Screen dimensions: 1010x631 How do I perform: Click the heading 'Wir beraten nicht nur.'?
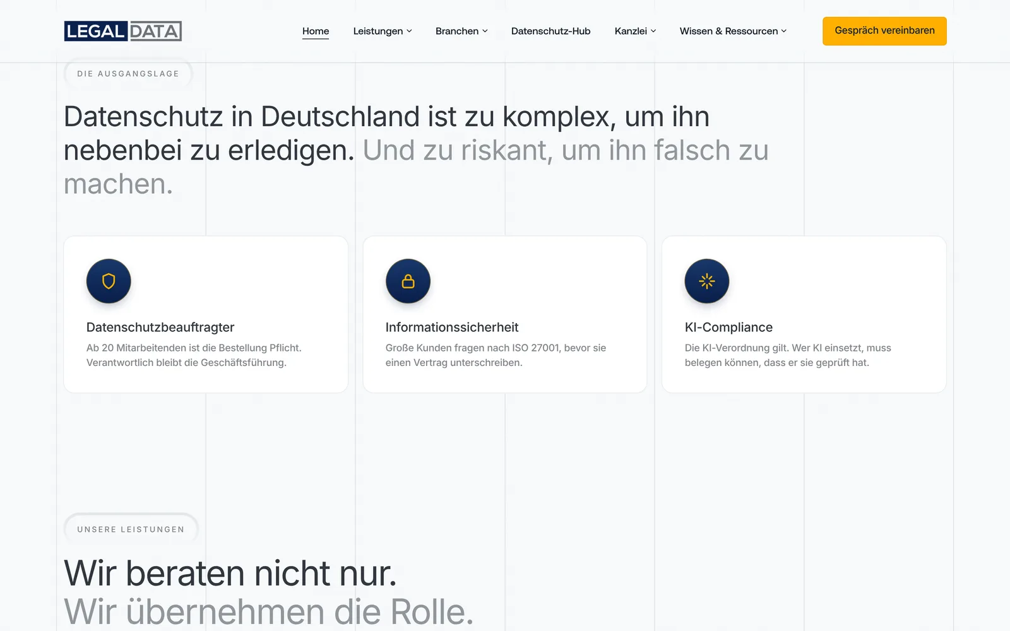230,573
